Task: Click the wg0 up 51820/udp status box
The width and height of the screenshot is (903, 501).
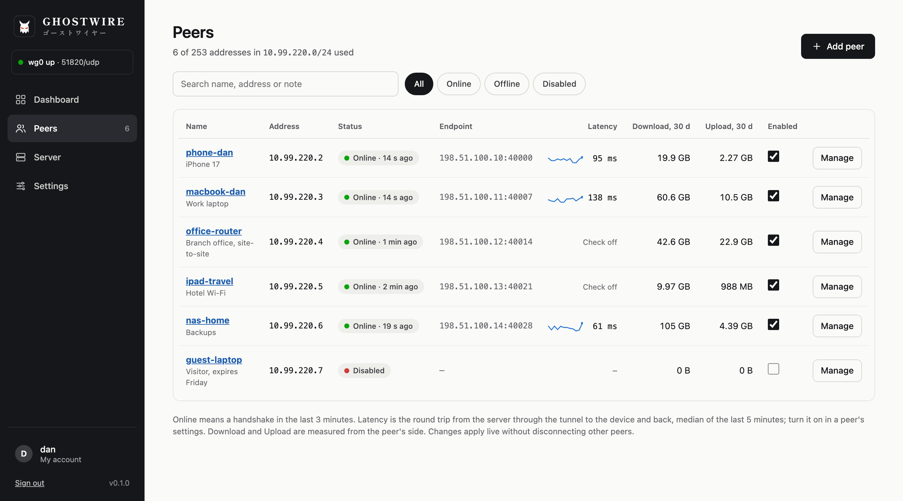Action: click(72, 62)
